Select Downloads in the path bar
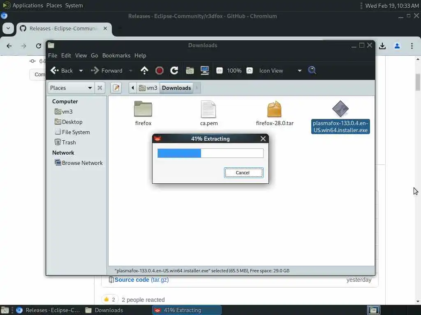421x315 pixels. 176,88
